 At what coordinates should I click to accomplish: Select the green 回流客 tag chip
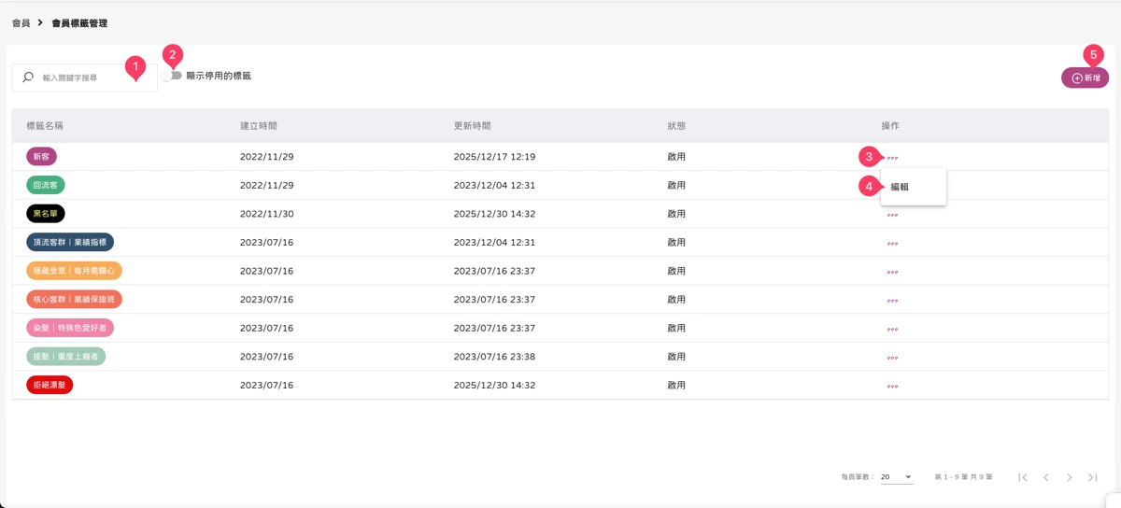point(46,185)
